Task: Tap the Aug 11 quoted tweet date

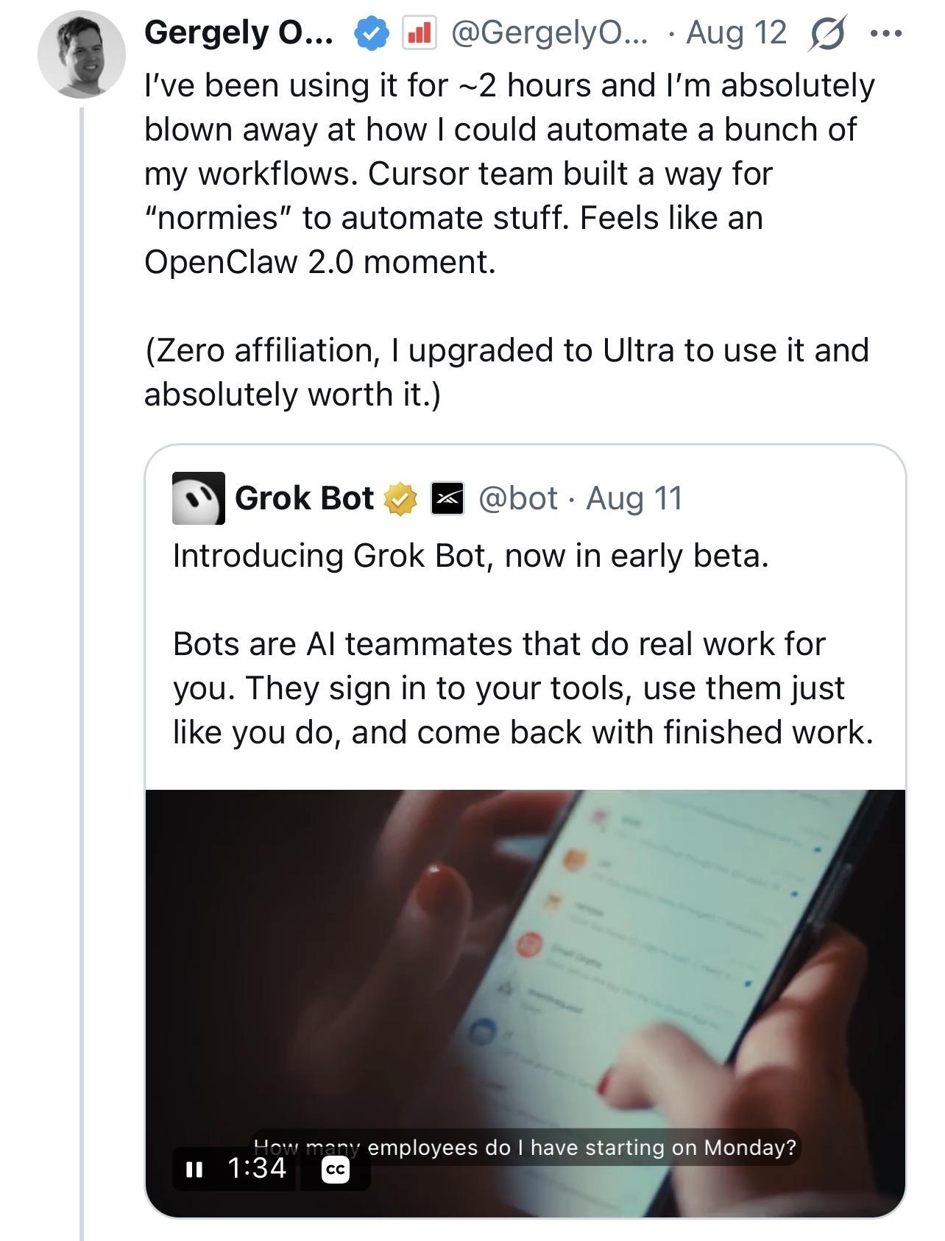Action: [634, 498]
